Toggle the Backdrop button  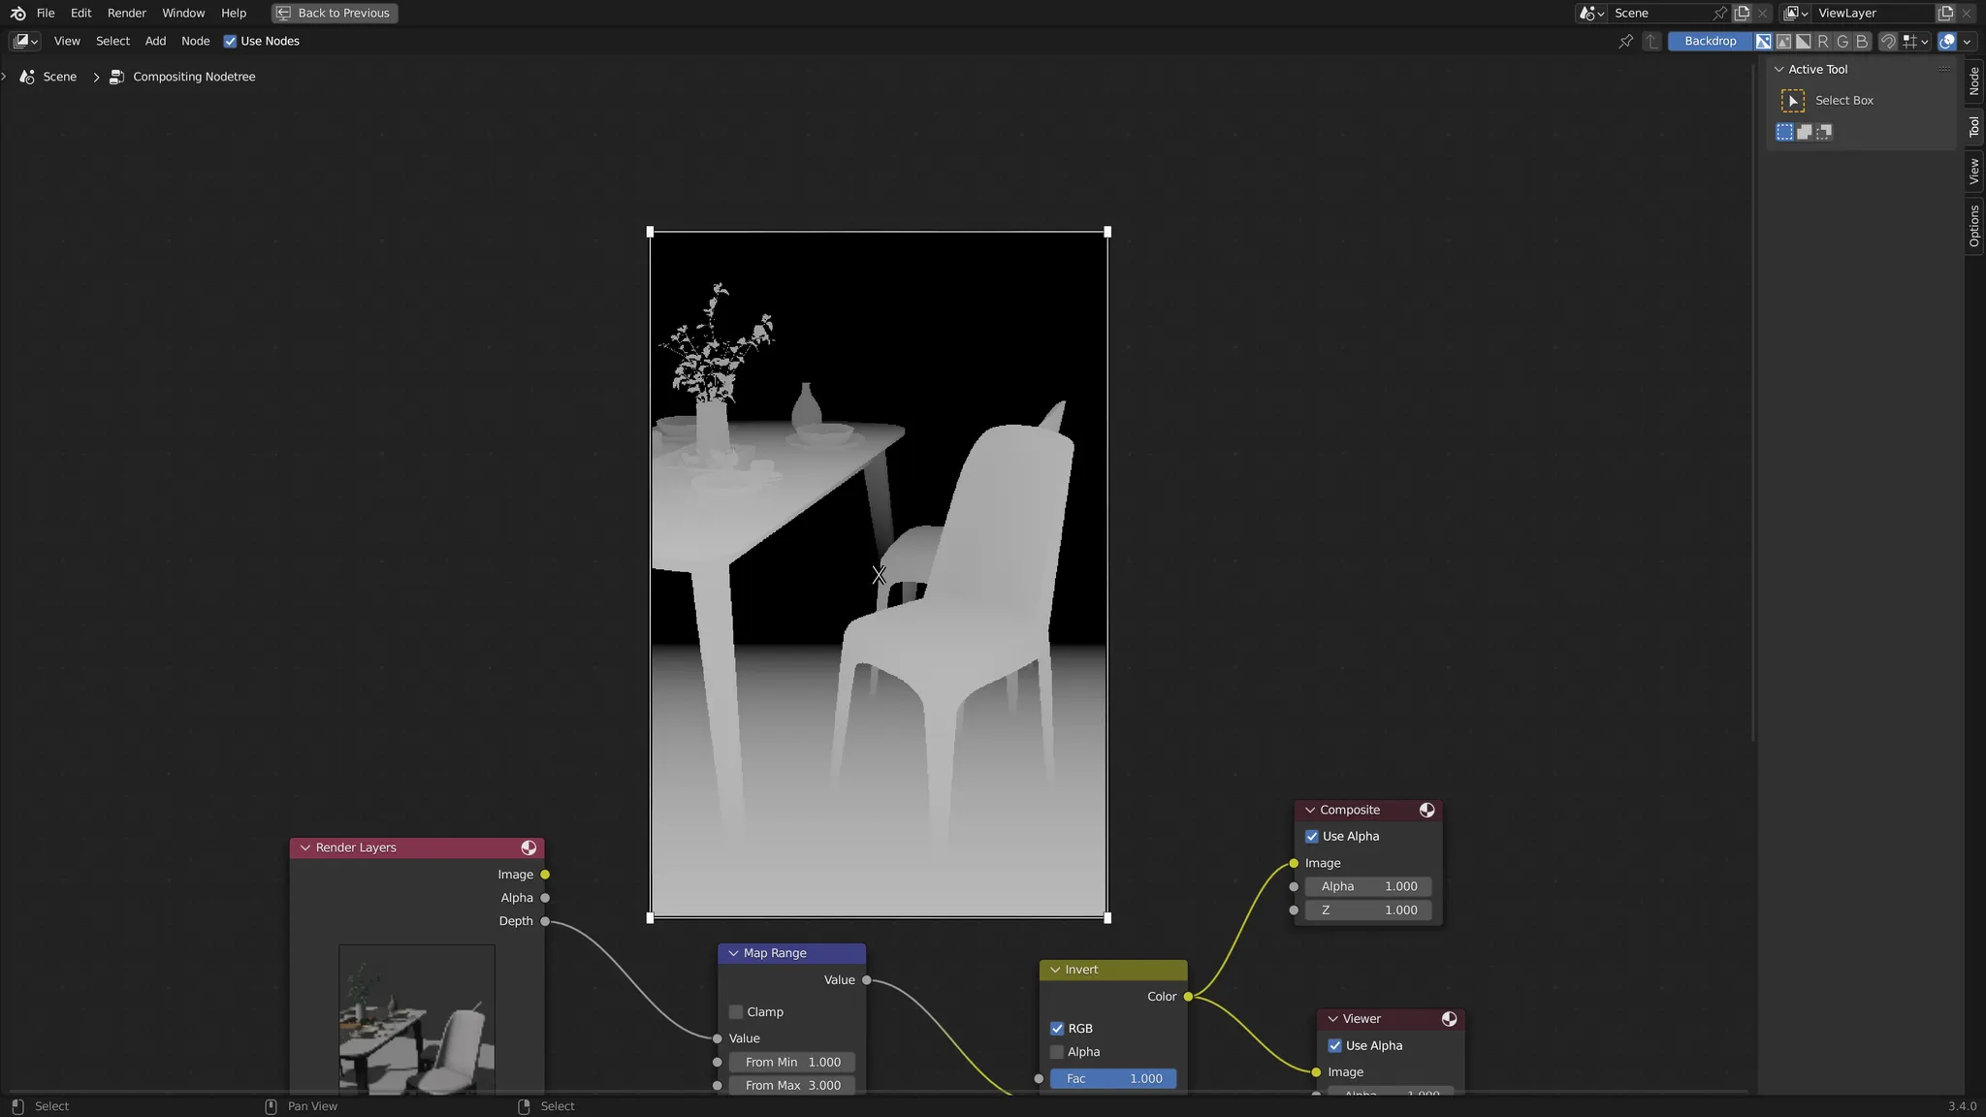point(1710,42)
